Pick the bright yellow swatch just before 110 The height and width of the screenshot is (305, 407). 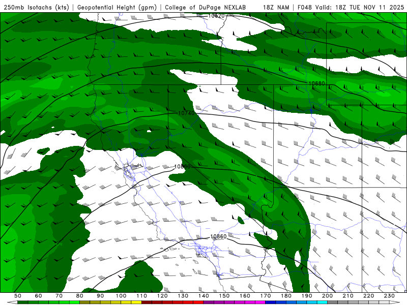click(136, 302)
